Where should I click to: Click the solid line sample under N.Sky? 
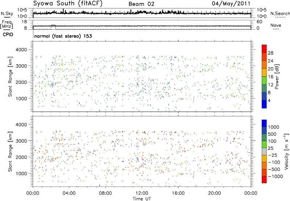click(7, 17)
